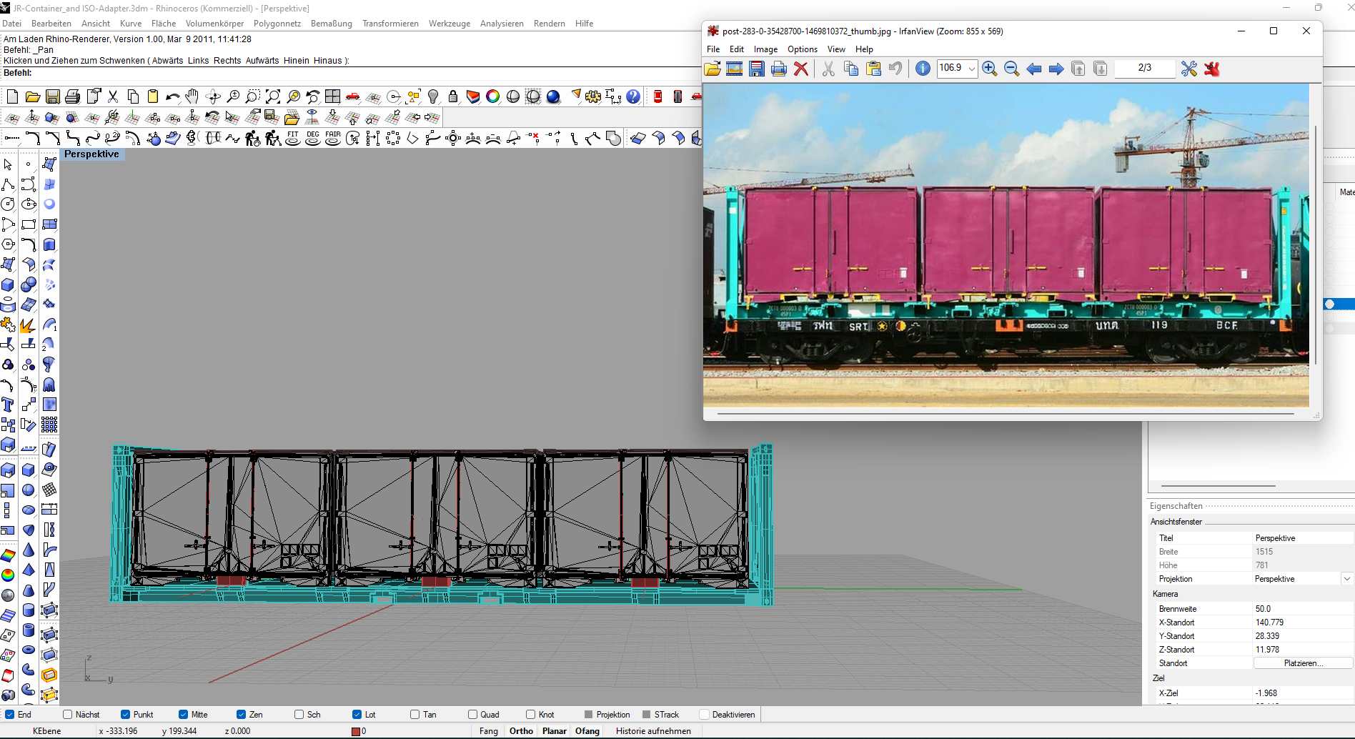1355x739 pixels.
Task: Click the IrfanView Delete red X icon
Action: point(801,69)
